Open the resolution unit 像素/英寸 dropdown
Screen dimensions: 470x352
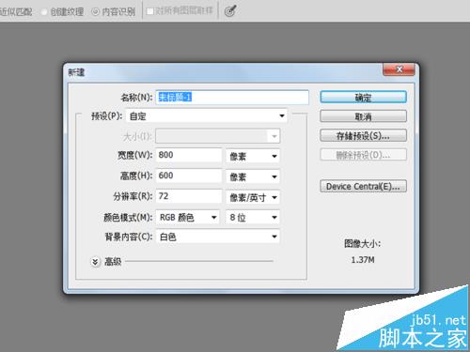click(253, 197)
